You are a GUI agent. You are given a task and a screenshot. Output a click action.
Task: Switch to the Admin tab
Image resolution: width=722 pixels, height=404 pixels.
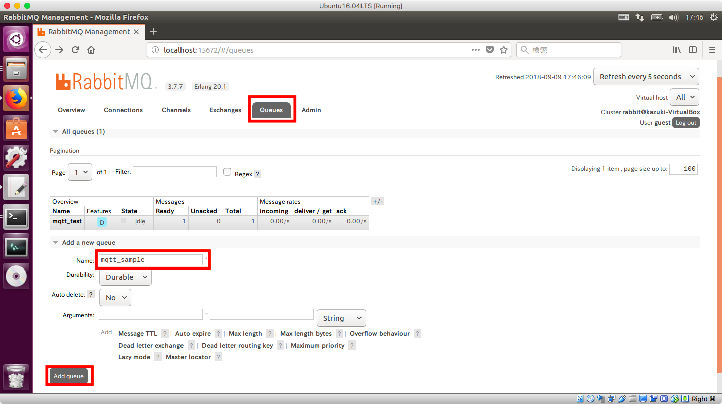311,110
